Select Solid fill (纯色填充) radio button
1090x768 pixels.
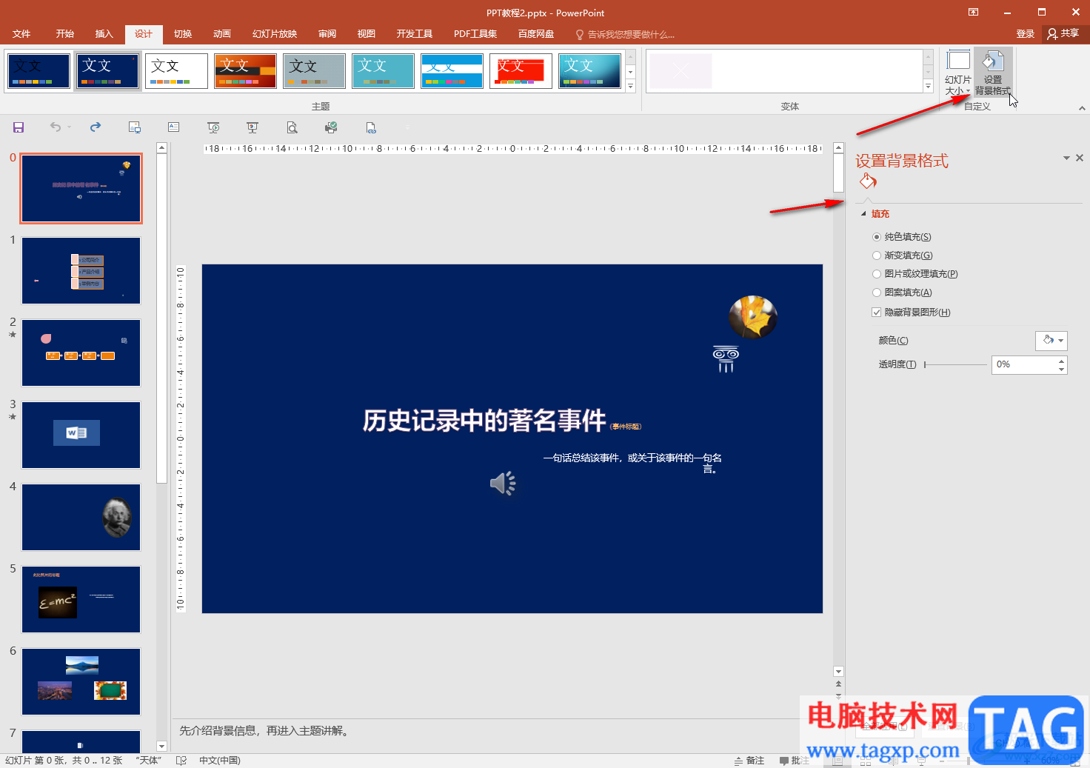(877, 237)
